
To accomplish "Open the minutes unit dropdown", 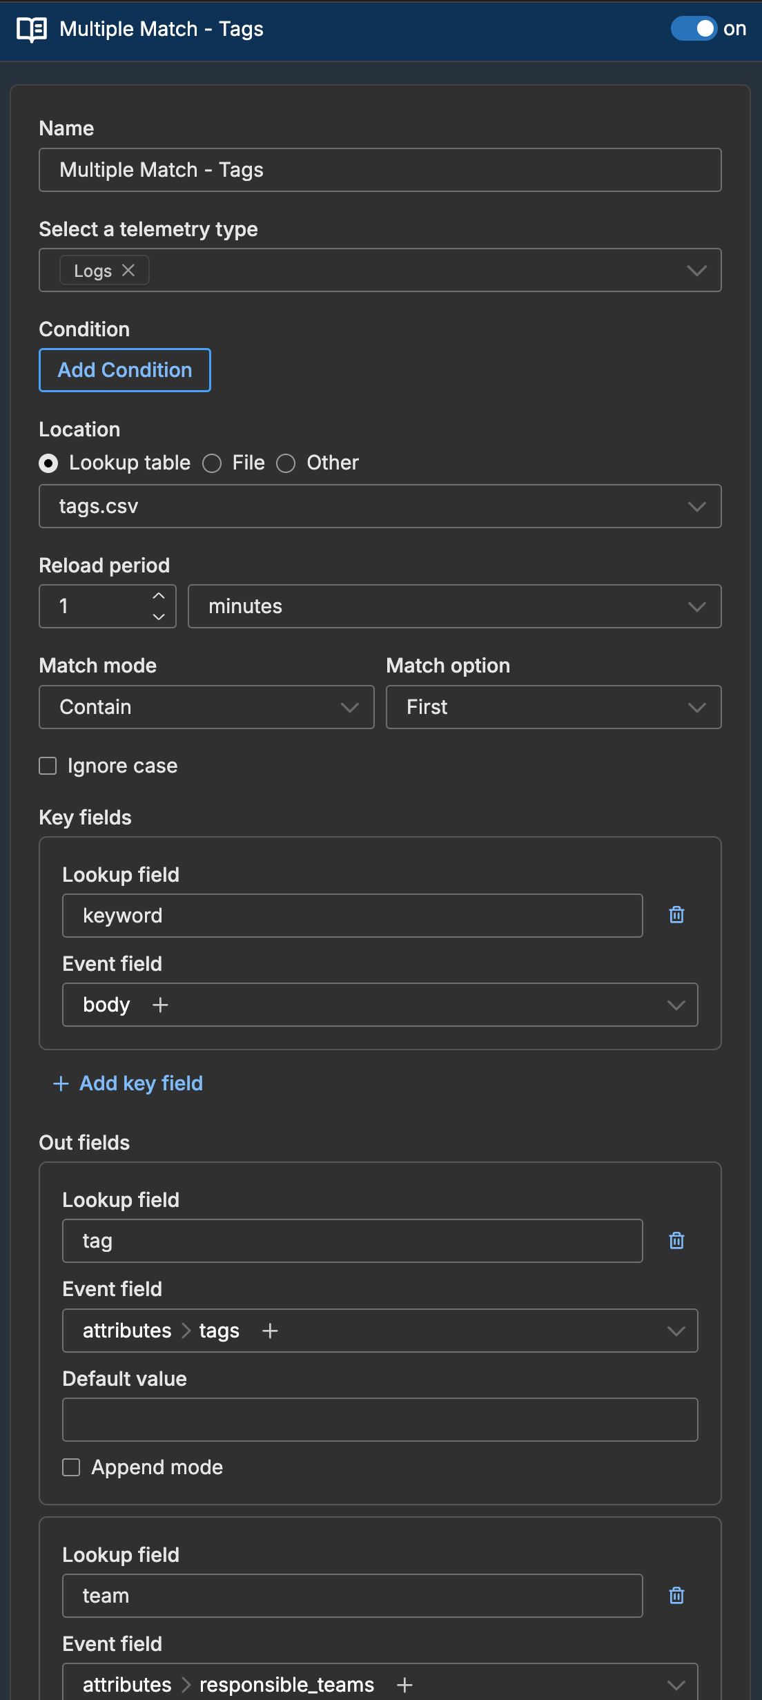I will point(455,606).
